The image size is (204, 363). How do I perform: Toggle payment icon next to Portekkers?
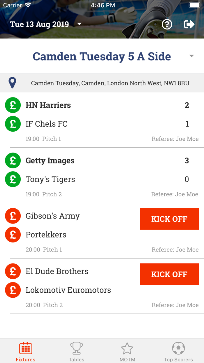(13, 235)
